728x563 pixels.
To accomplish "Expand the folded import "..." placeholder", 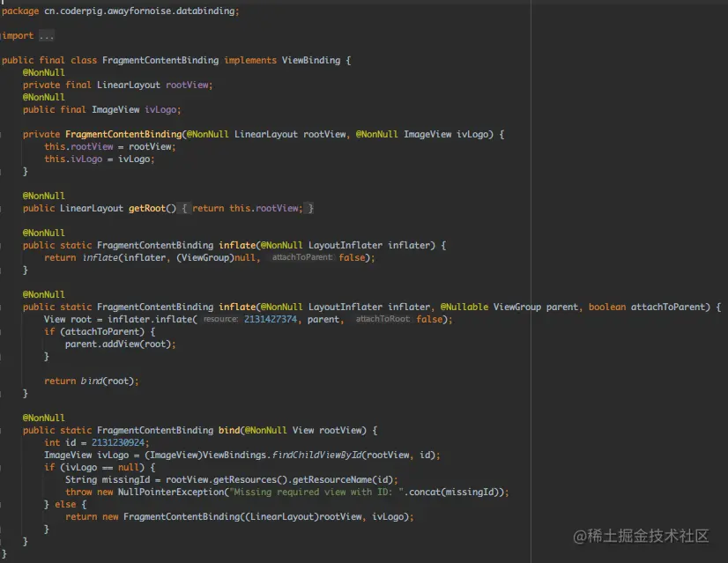I will pyautogui.click(x=46, y=36).
